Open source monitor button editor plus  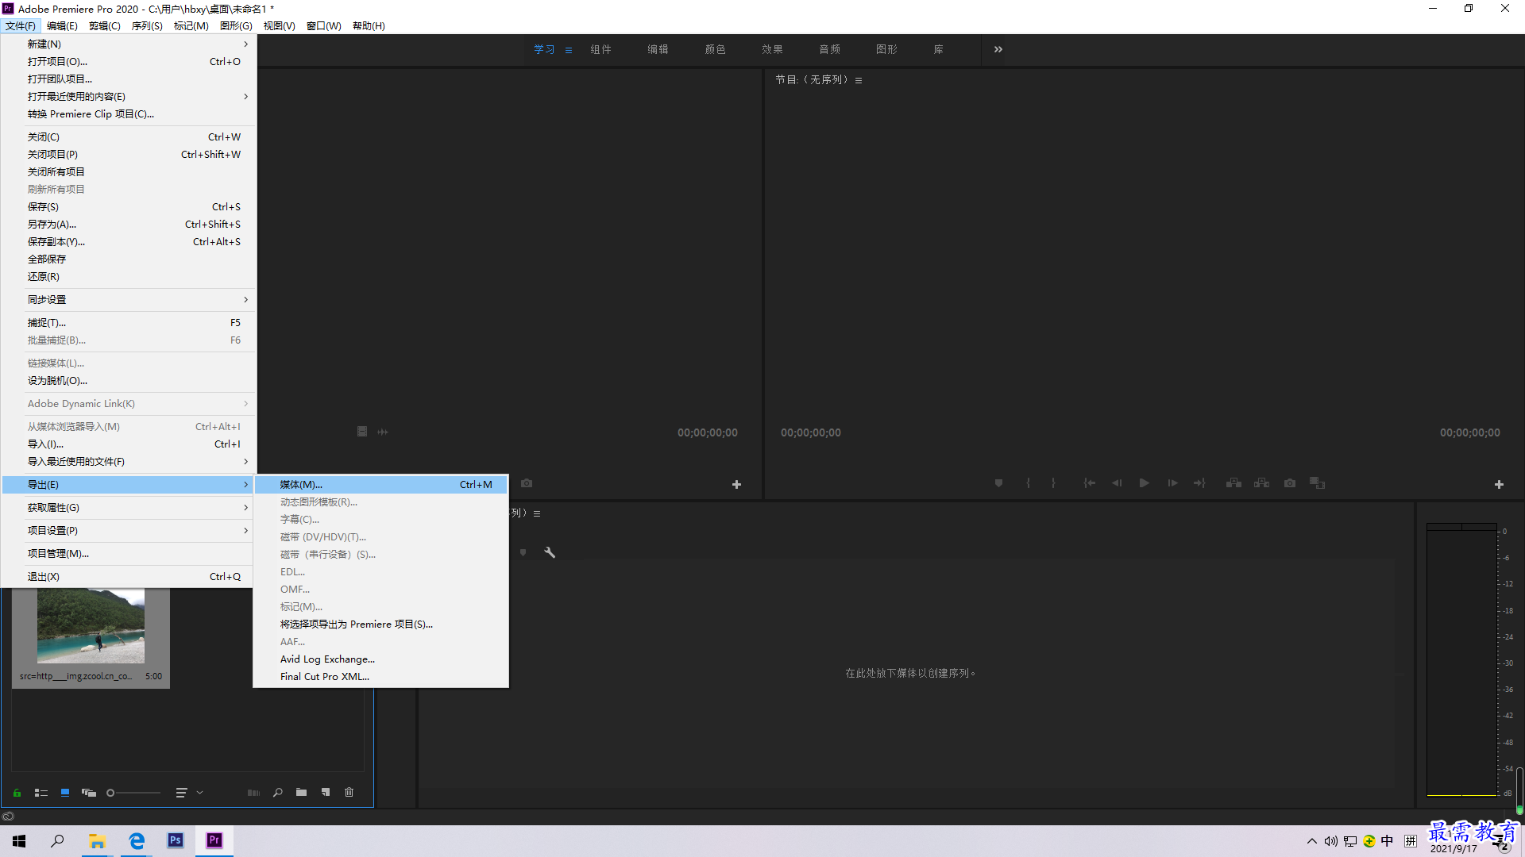pos(736,484)
